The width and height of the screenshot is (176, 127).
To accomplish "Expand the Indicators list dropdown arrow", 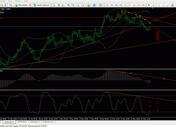I will click(91, 5).
